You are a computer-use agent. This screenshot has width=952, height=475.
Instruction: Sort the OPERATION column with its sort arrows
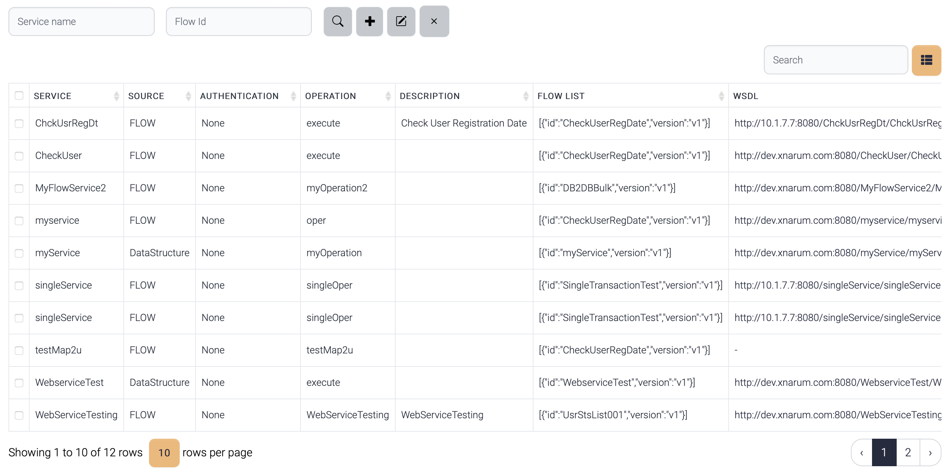point(388,96)
